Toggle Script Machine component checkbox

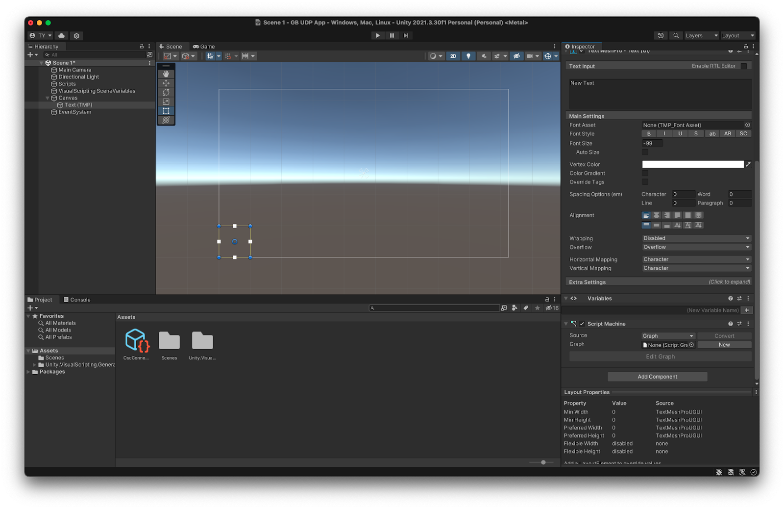582,324
